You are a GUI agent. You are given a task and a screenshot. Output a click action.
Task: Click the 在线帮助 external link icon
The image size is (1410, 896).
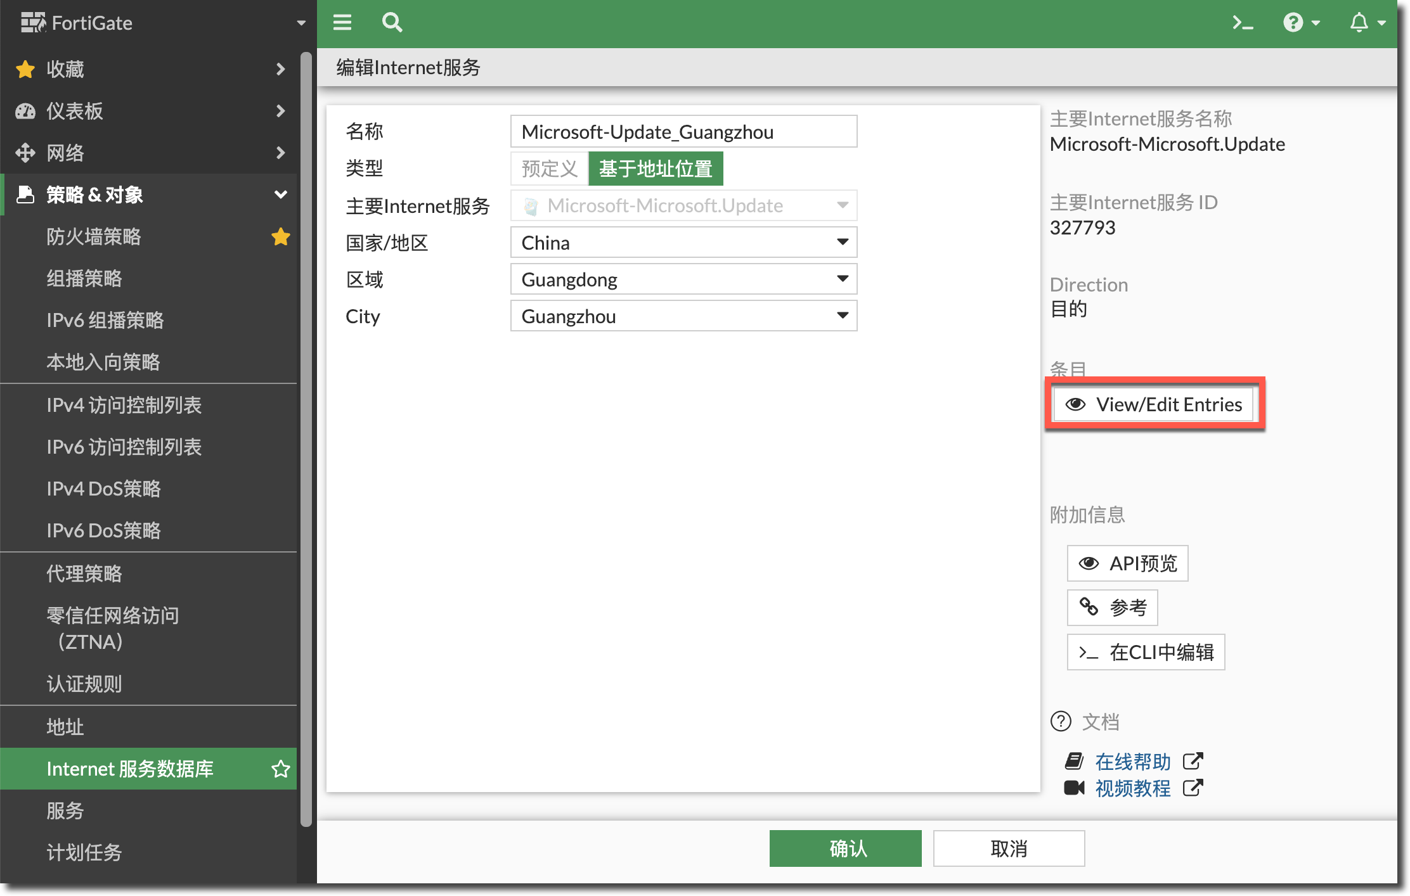pos(1193,761)
